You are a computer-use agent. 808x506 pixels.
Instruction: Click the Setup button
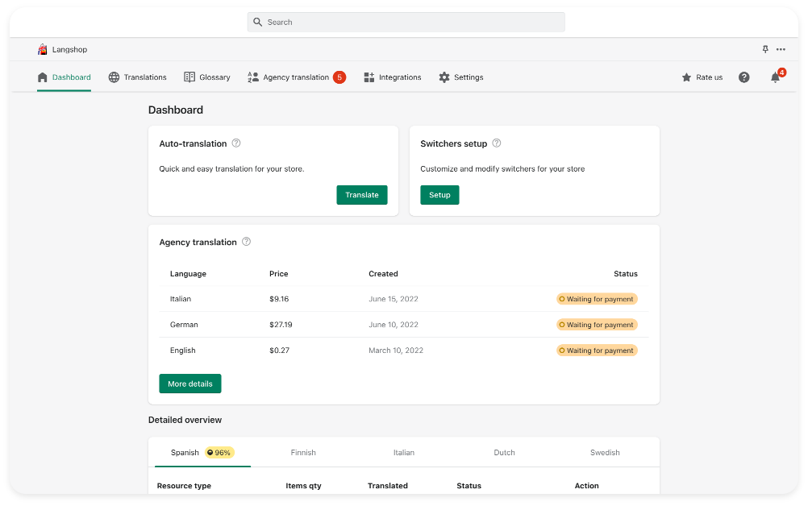tap(439, 195)
